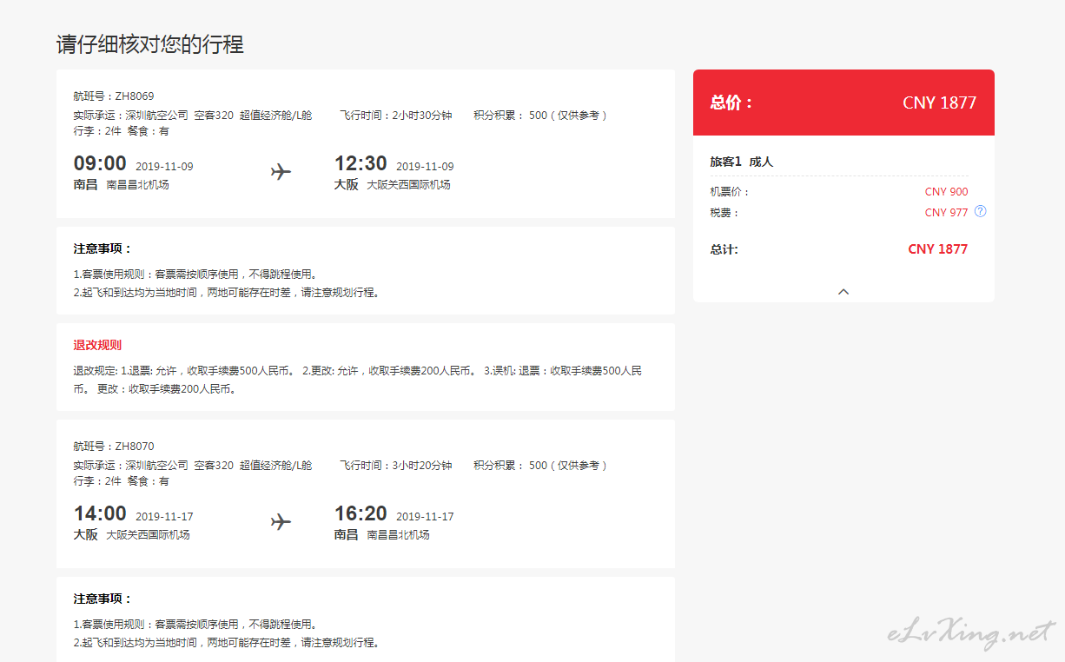This screenshot has width=1065, height=662.
Task: Click 大阪关西国际机场 under 14:00 departure
Action: pyautogui.click(x=148, y=535)
